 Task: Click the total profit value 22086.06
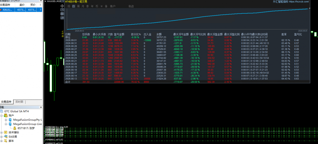point(119,82)
